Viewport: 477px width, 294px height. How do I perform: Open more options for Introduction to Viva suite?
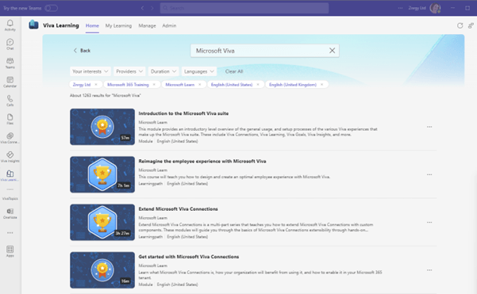tap(429, 127)
